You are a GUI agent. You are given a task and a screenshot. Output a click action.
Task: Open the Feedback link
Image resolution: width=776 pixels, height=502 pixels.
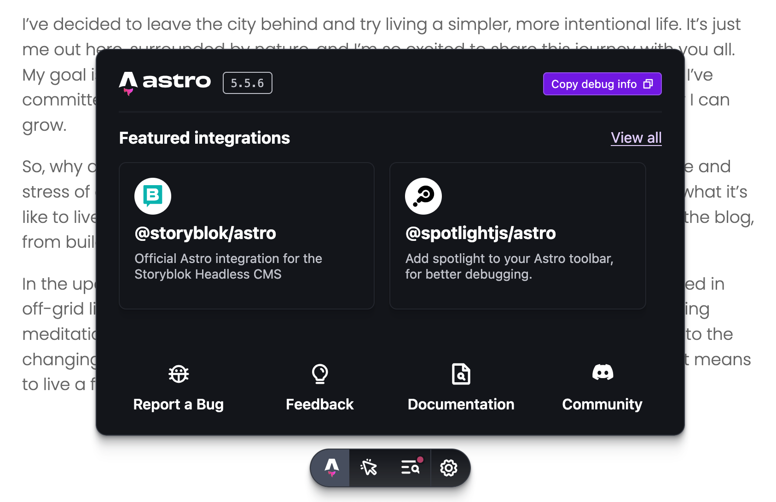point(320,404)
